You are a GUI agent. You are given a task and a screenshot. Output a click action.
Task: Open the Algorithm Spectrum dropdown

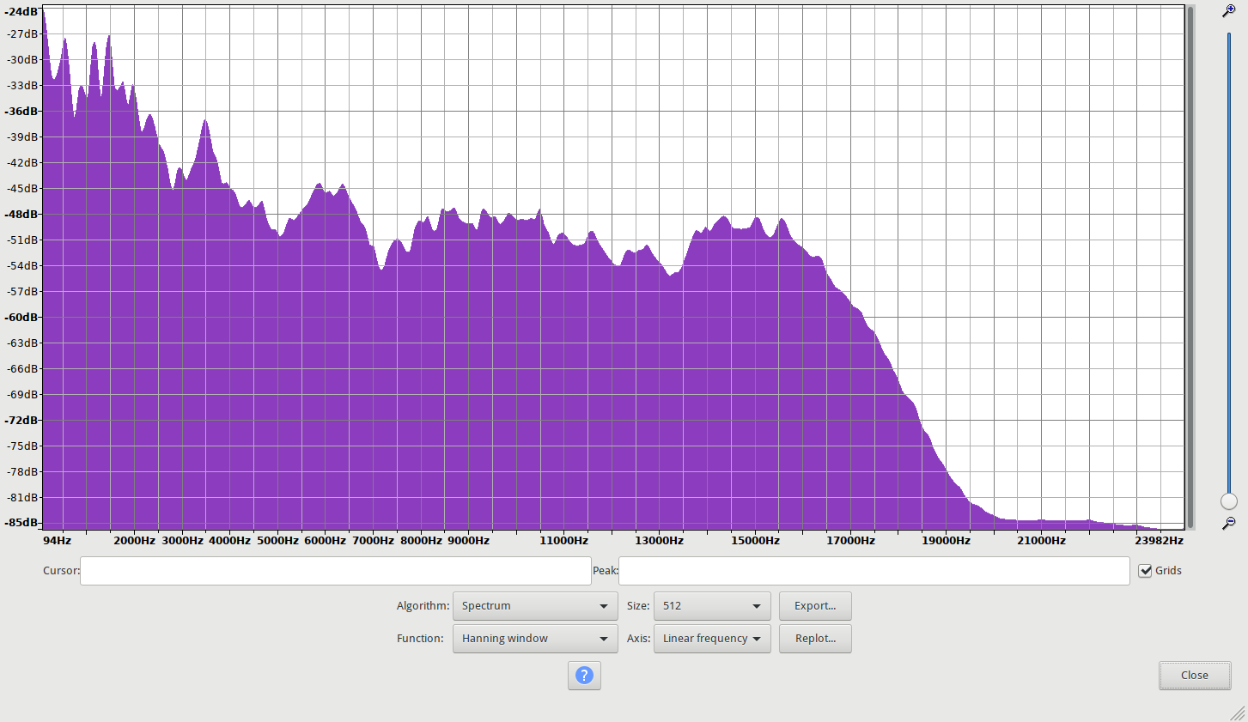(535, 606)
